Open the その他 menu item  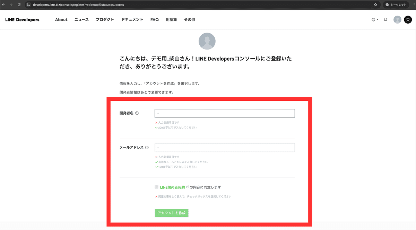tap(189, 20)
